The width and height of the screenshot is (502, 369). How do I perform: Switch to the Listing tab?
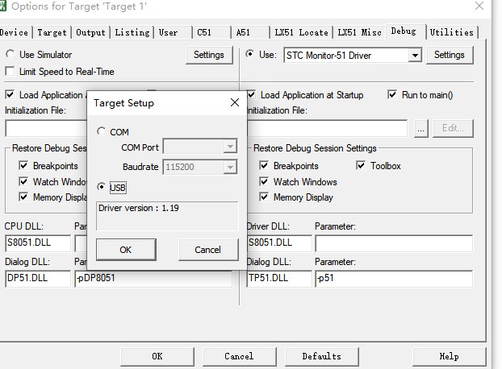132,32
